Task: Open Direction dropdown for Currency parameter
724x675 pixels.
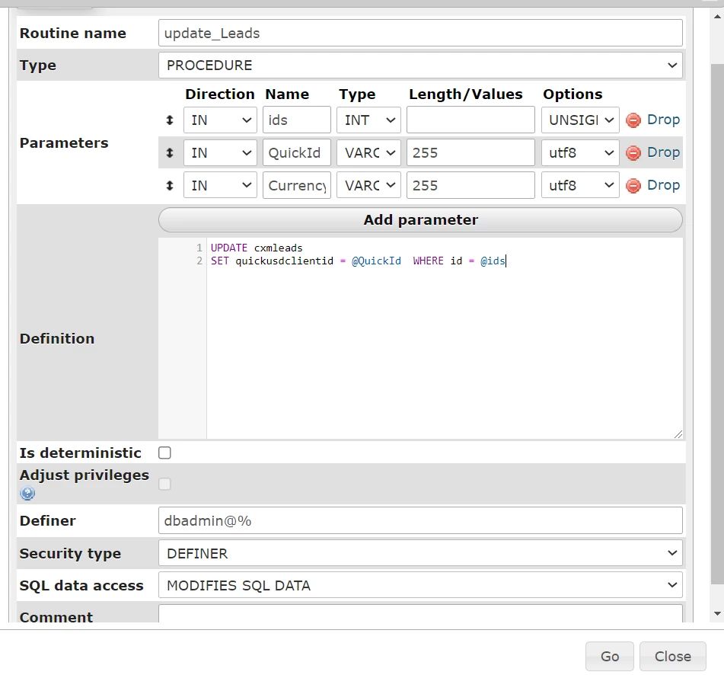Action: pos(220,186)
